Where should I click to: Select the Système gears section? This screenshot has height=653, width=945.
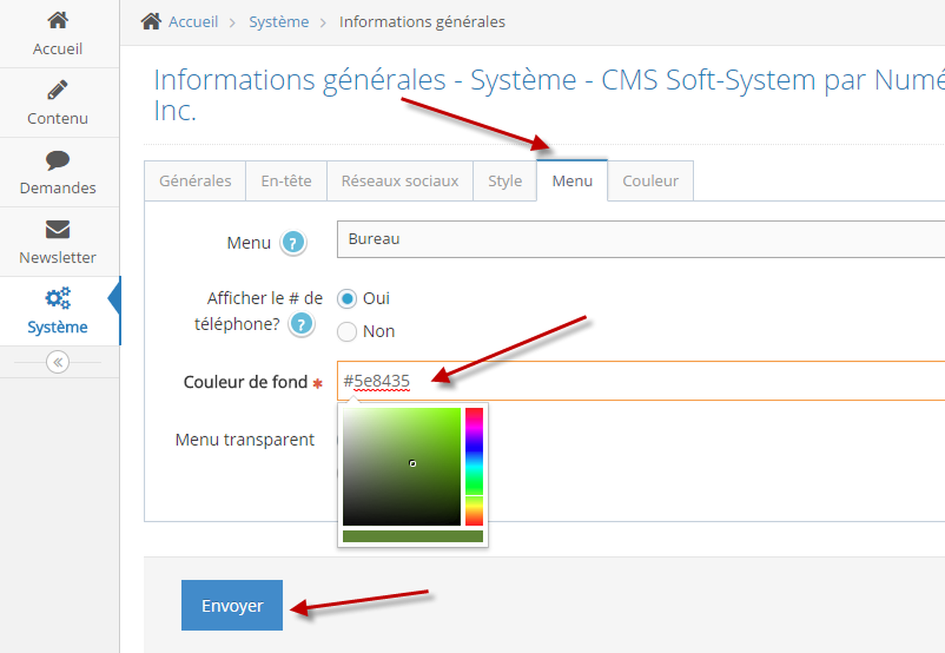(x=57, y=311)
